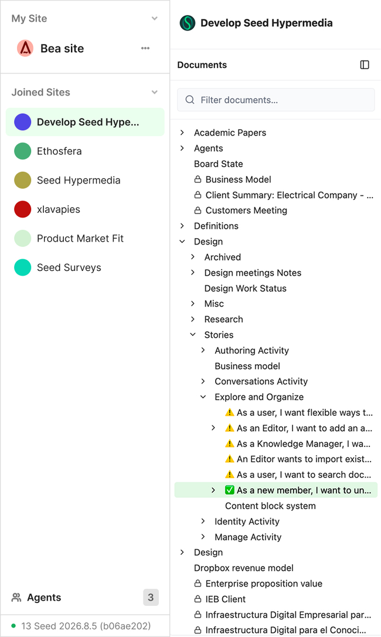This screenshot has width=381, height=637.
Task: Open the Bea site three-dots menu
Action: click(x=145, y=48)
